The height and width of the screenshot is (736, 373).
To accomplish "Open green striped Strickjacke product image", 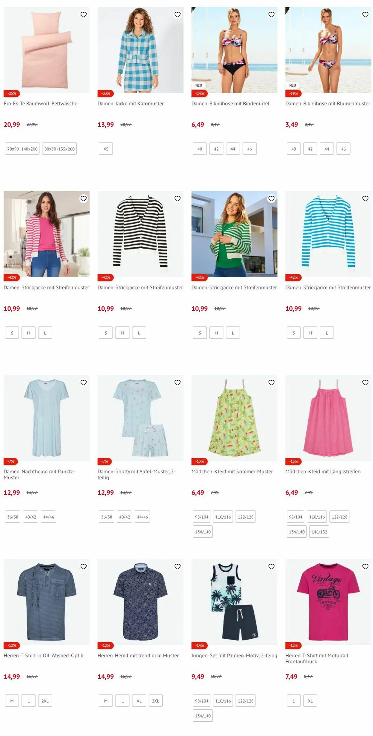I will click(234, 234).
